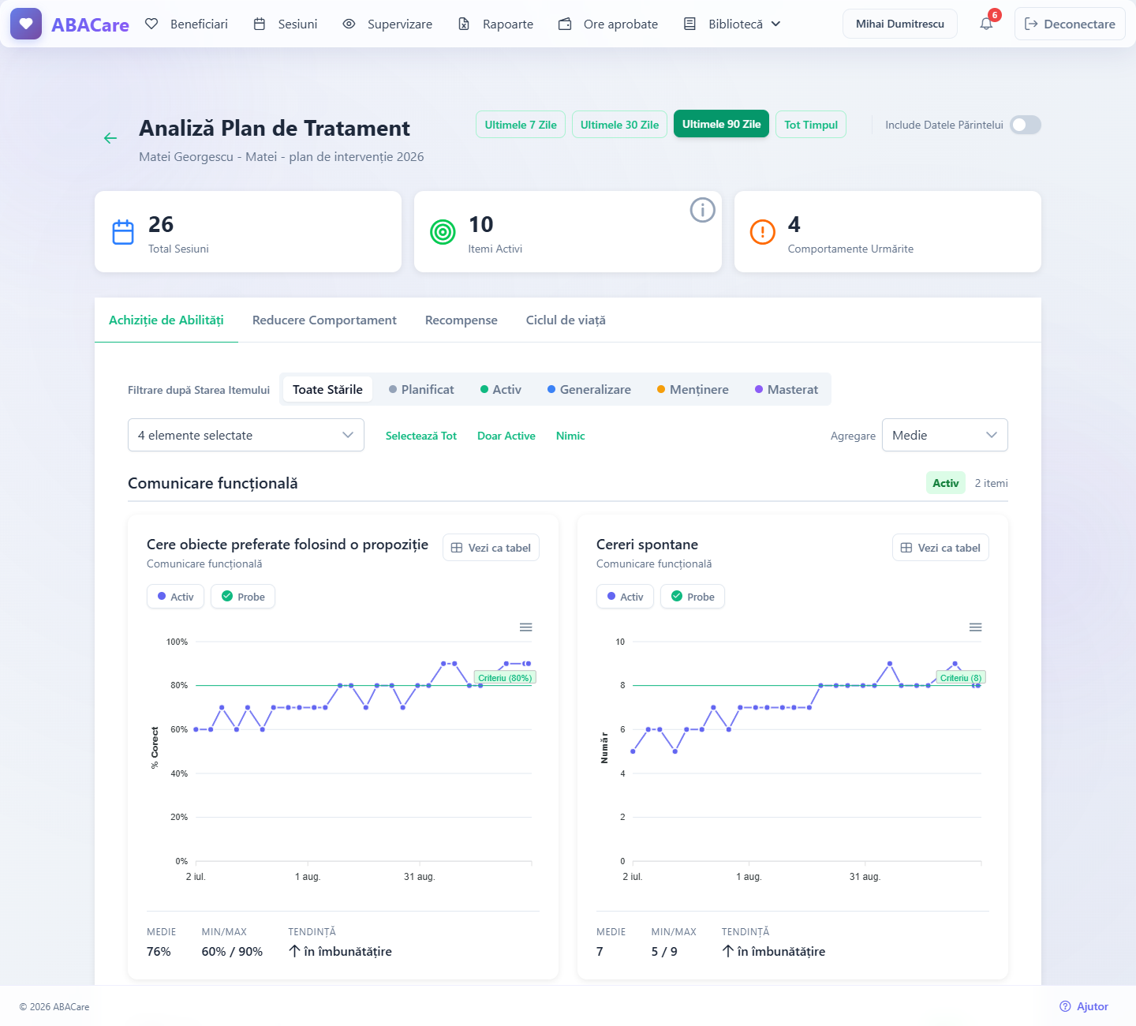Open the Agregare Medie dropdown

945,435
